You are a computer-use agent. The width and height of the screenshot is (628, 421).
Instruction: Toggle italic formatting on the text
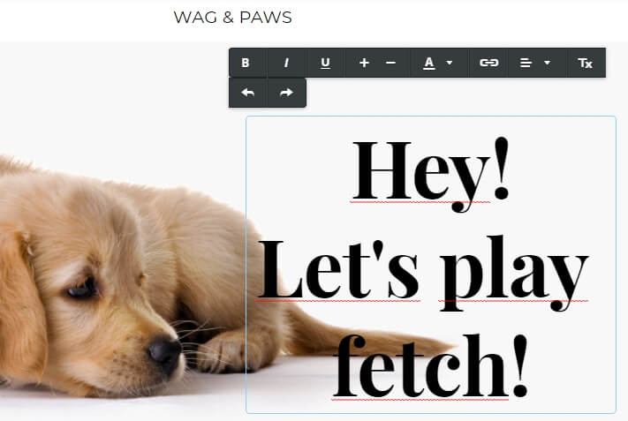[286, 63]
